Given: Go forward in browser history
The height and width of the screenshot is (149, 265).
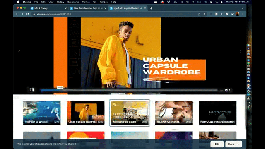Looking at the screenshot, I should coord(22,14).
